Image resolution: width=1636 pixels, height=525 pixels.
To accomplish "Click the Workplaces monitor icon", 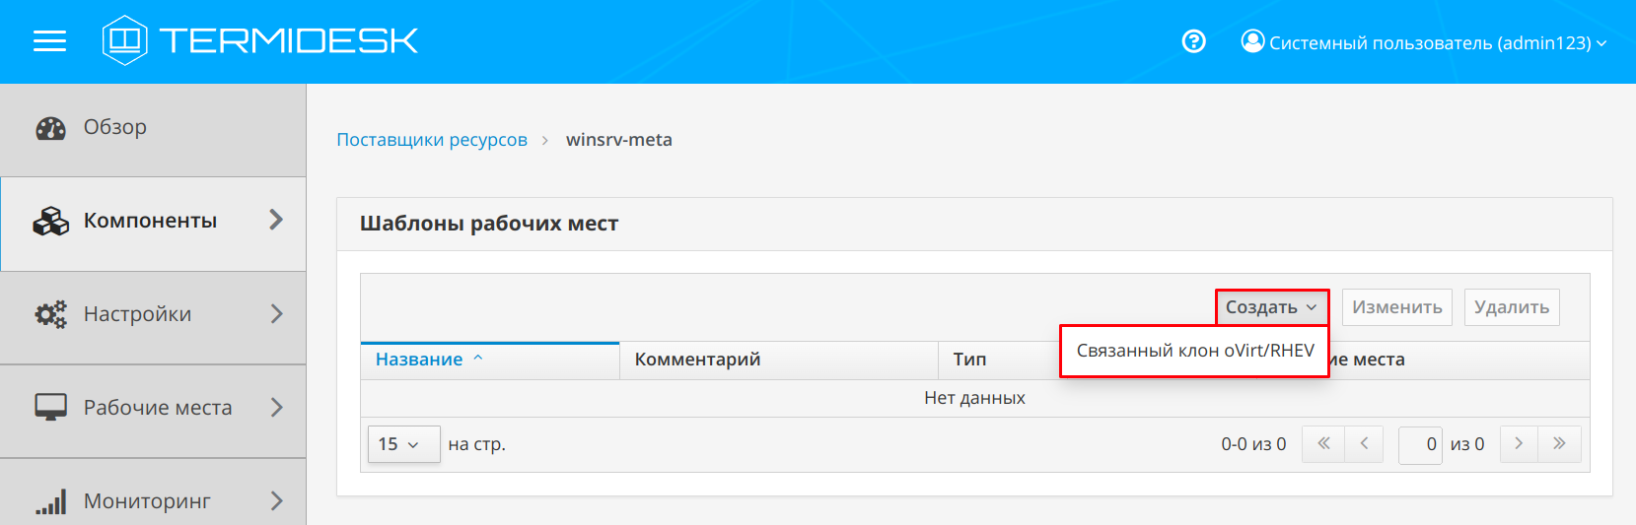I will [50, 408].
